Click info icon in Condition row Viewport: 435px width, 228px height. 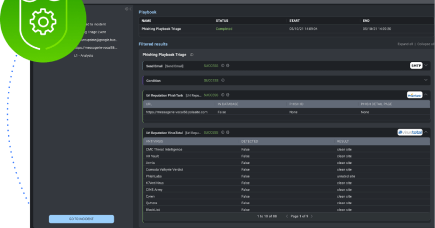click(x=222, y=81)
